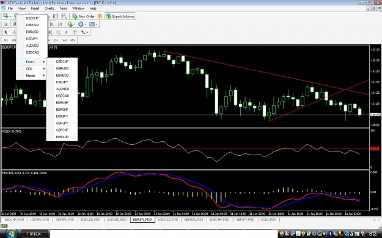Choose EURJPY in the Forex submenu
Image resolution: width=382 pixels, height=238 pixels.
click(x=62, y=116)
